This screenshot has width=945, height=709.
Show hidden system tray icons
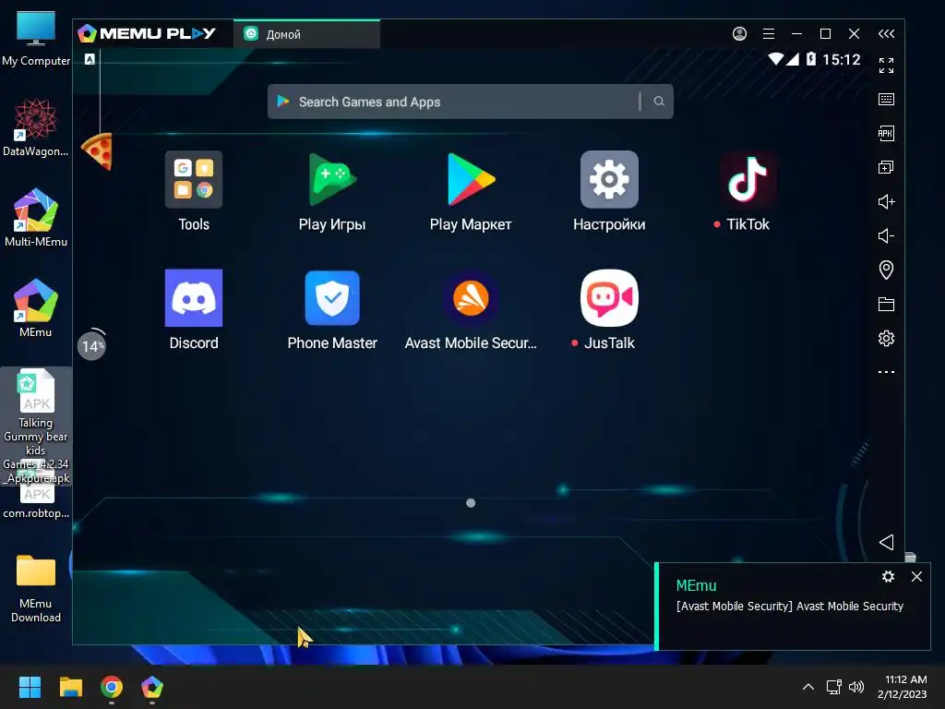tap(808, 687)
